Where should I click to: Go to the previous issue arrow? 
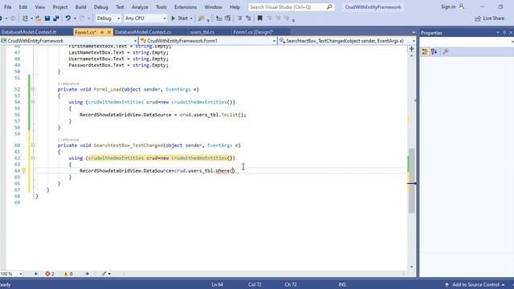tap(36, 274)
